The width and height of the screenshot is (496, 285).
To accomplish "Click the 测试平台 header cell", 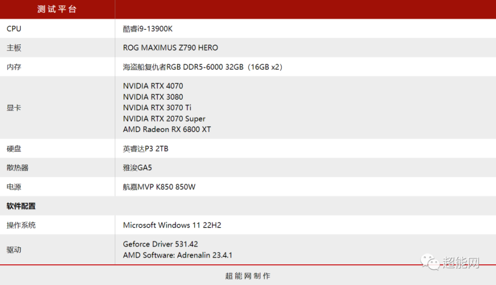I will click(57, 9).
